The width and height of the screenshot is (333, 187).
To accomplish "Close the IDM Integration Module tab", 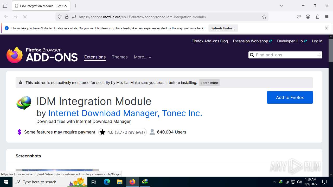I will tap(66, 6).
